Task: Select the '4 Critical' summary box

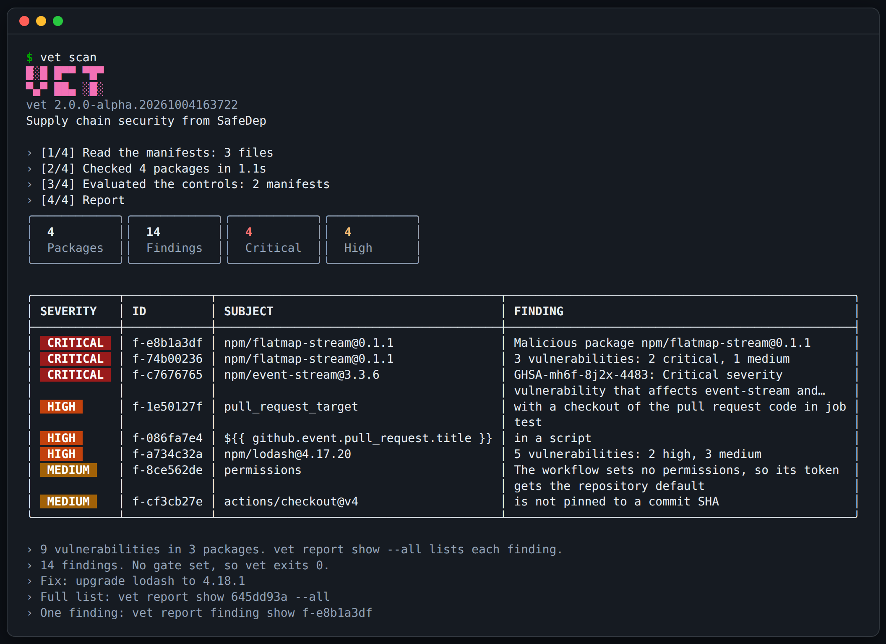Action: (274, 240)
